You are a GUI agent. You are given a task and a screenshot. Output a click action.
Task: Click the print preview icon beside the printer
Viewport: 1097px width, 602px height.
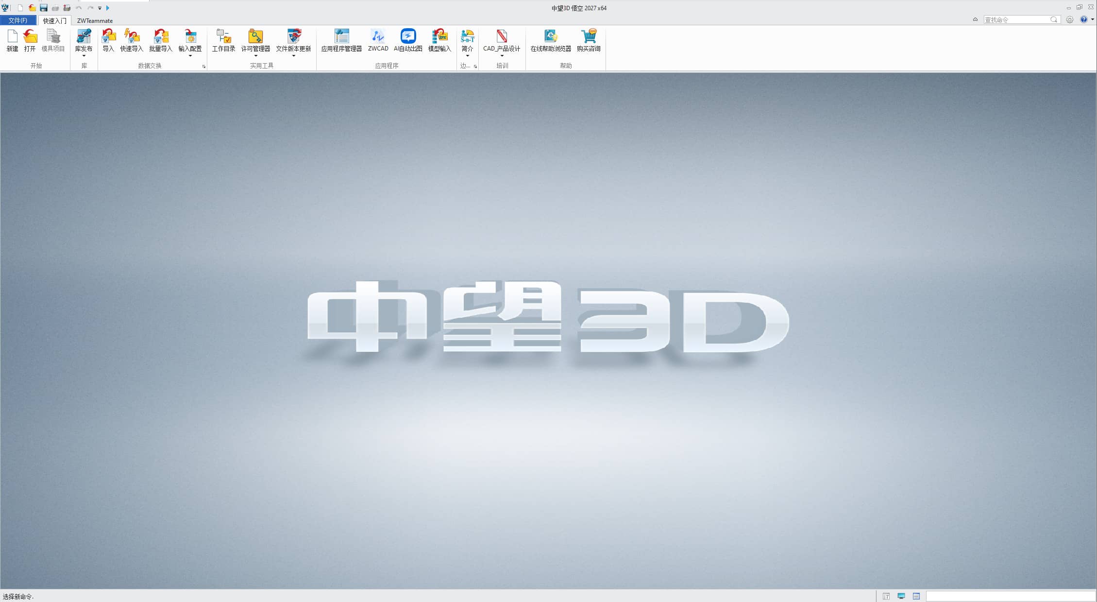click(x=67, y=8)
